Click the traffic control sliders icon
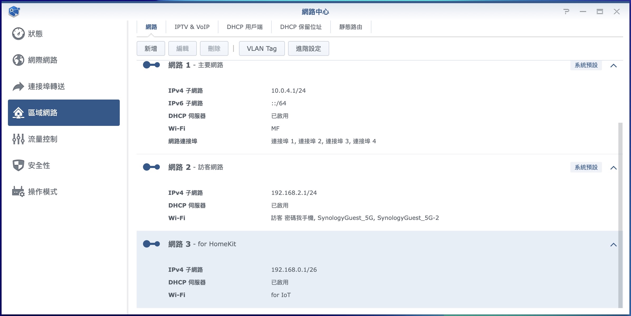The height and width of the screenshot is (316, 631). click(x=18, y=139)
